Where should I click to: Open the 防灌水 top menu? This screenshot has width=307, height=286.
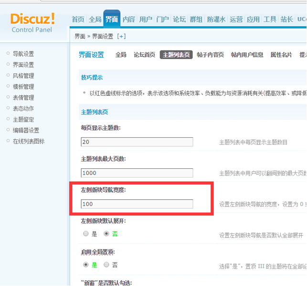pyautogui.click(x=216, y=20)
